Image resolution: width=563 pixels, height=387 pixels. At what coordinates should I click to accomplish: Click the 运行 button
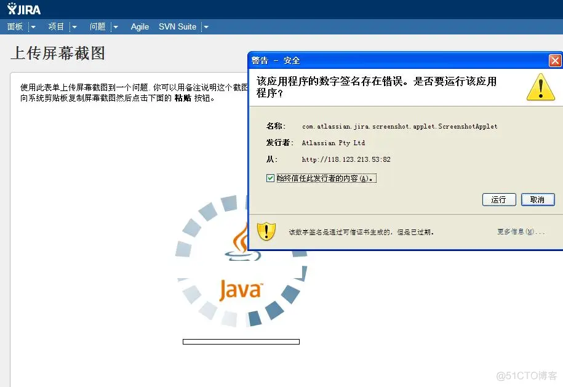click(x=499, y=199)
